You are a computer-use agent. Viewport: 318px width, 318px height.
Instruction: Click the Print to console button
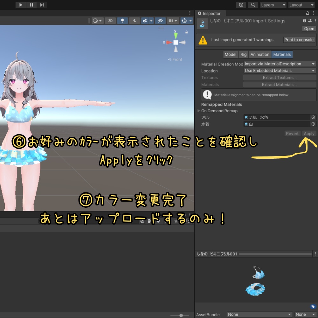(299, 39)
